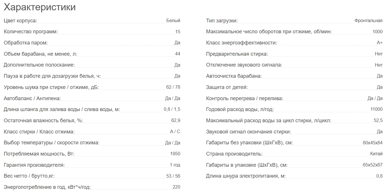Click the Потребляемая мощность value 1950
The image size is (388, 194).
click(x=175, y=154)
